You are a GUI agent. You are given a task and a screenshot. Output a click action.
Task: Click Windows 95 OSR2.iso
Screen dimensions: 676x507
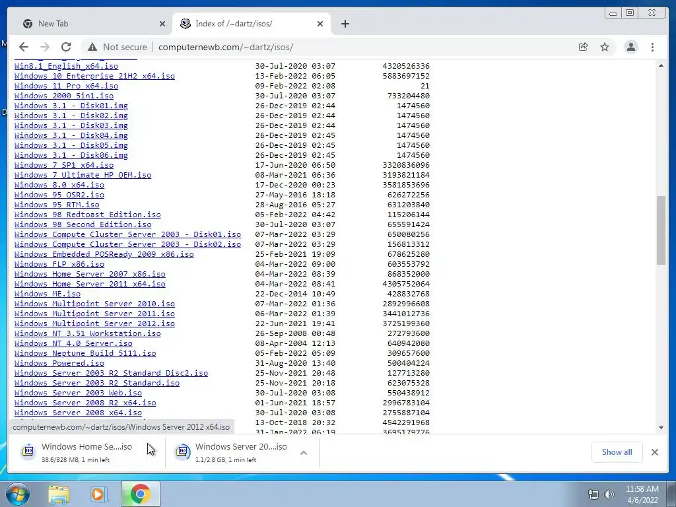click(x=59, y=195)
